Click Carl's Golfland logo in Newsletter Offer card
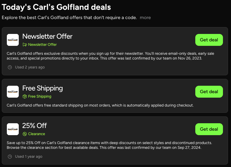 (13, 40)
